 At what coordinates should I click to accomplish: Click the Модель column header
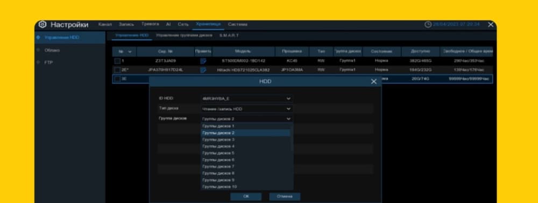pyautogui.click(x=243, y=52)
